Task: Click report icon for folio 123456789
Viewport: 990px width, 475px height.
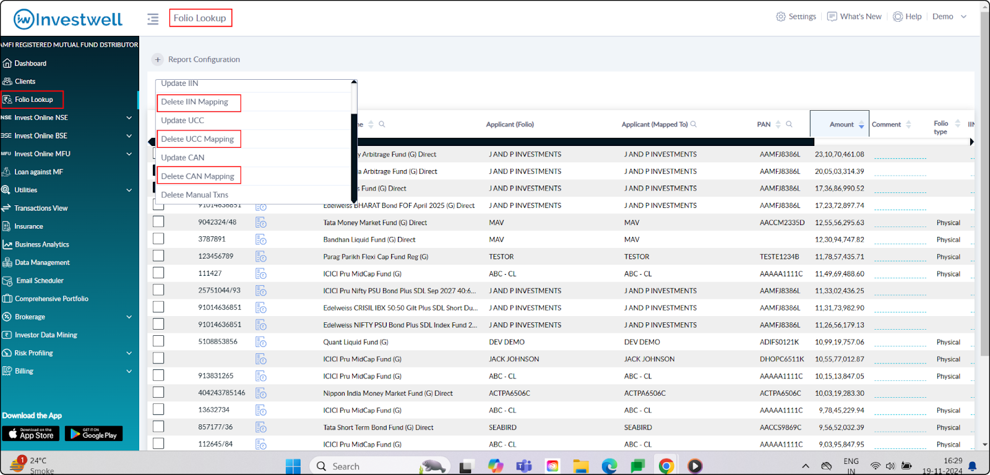Action: [x=261, y=257]
